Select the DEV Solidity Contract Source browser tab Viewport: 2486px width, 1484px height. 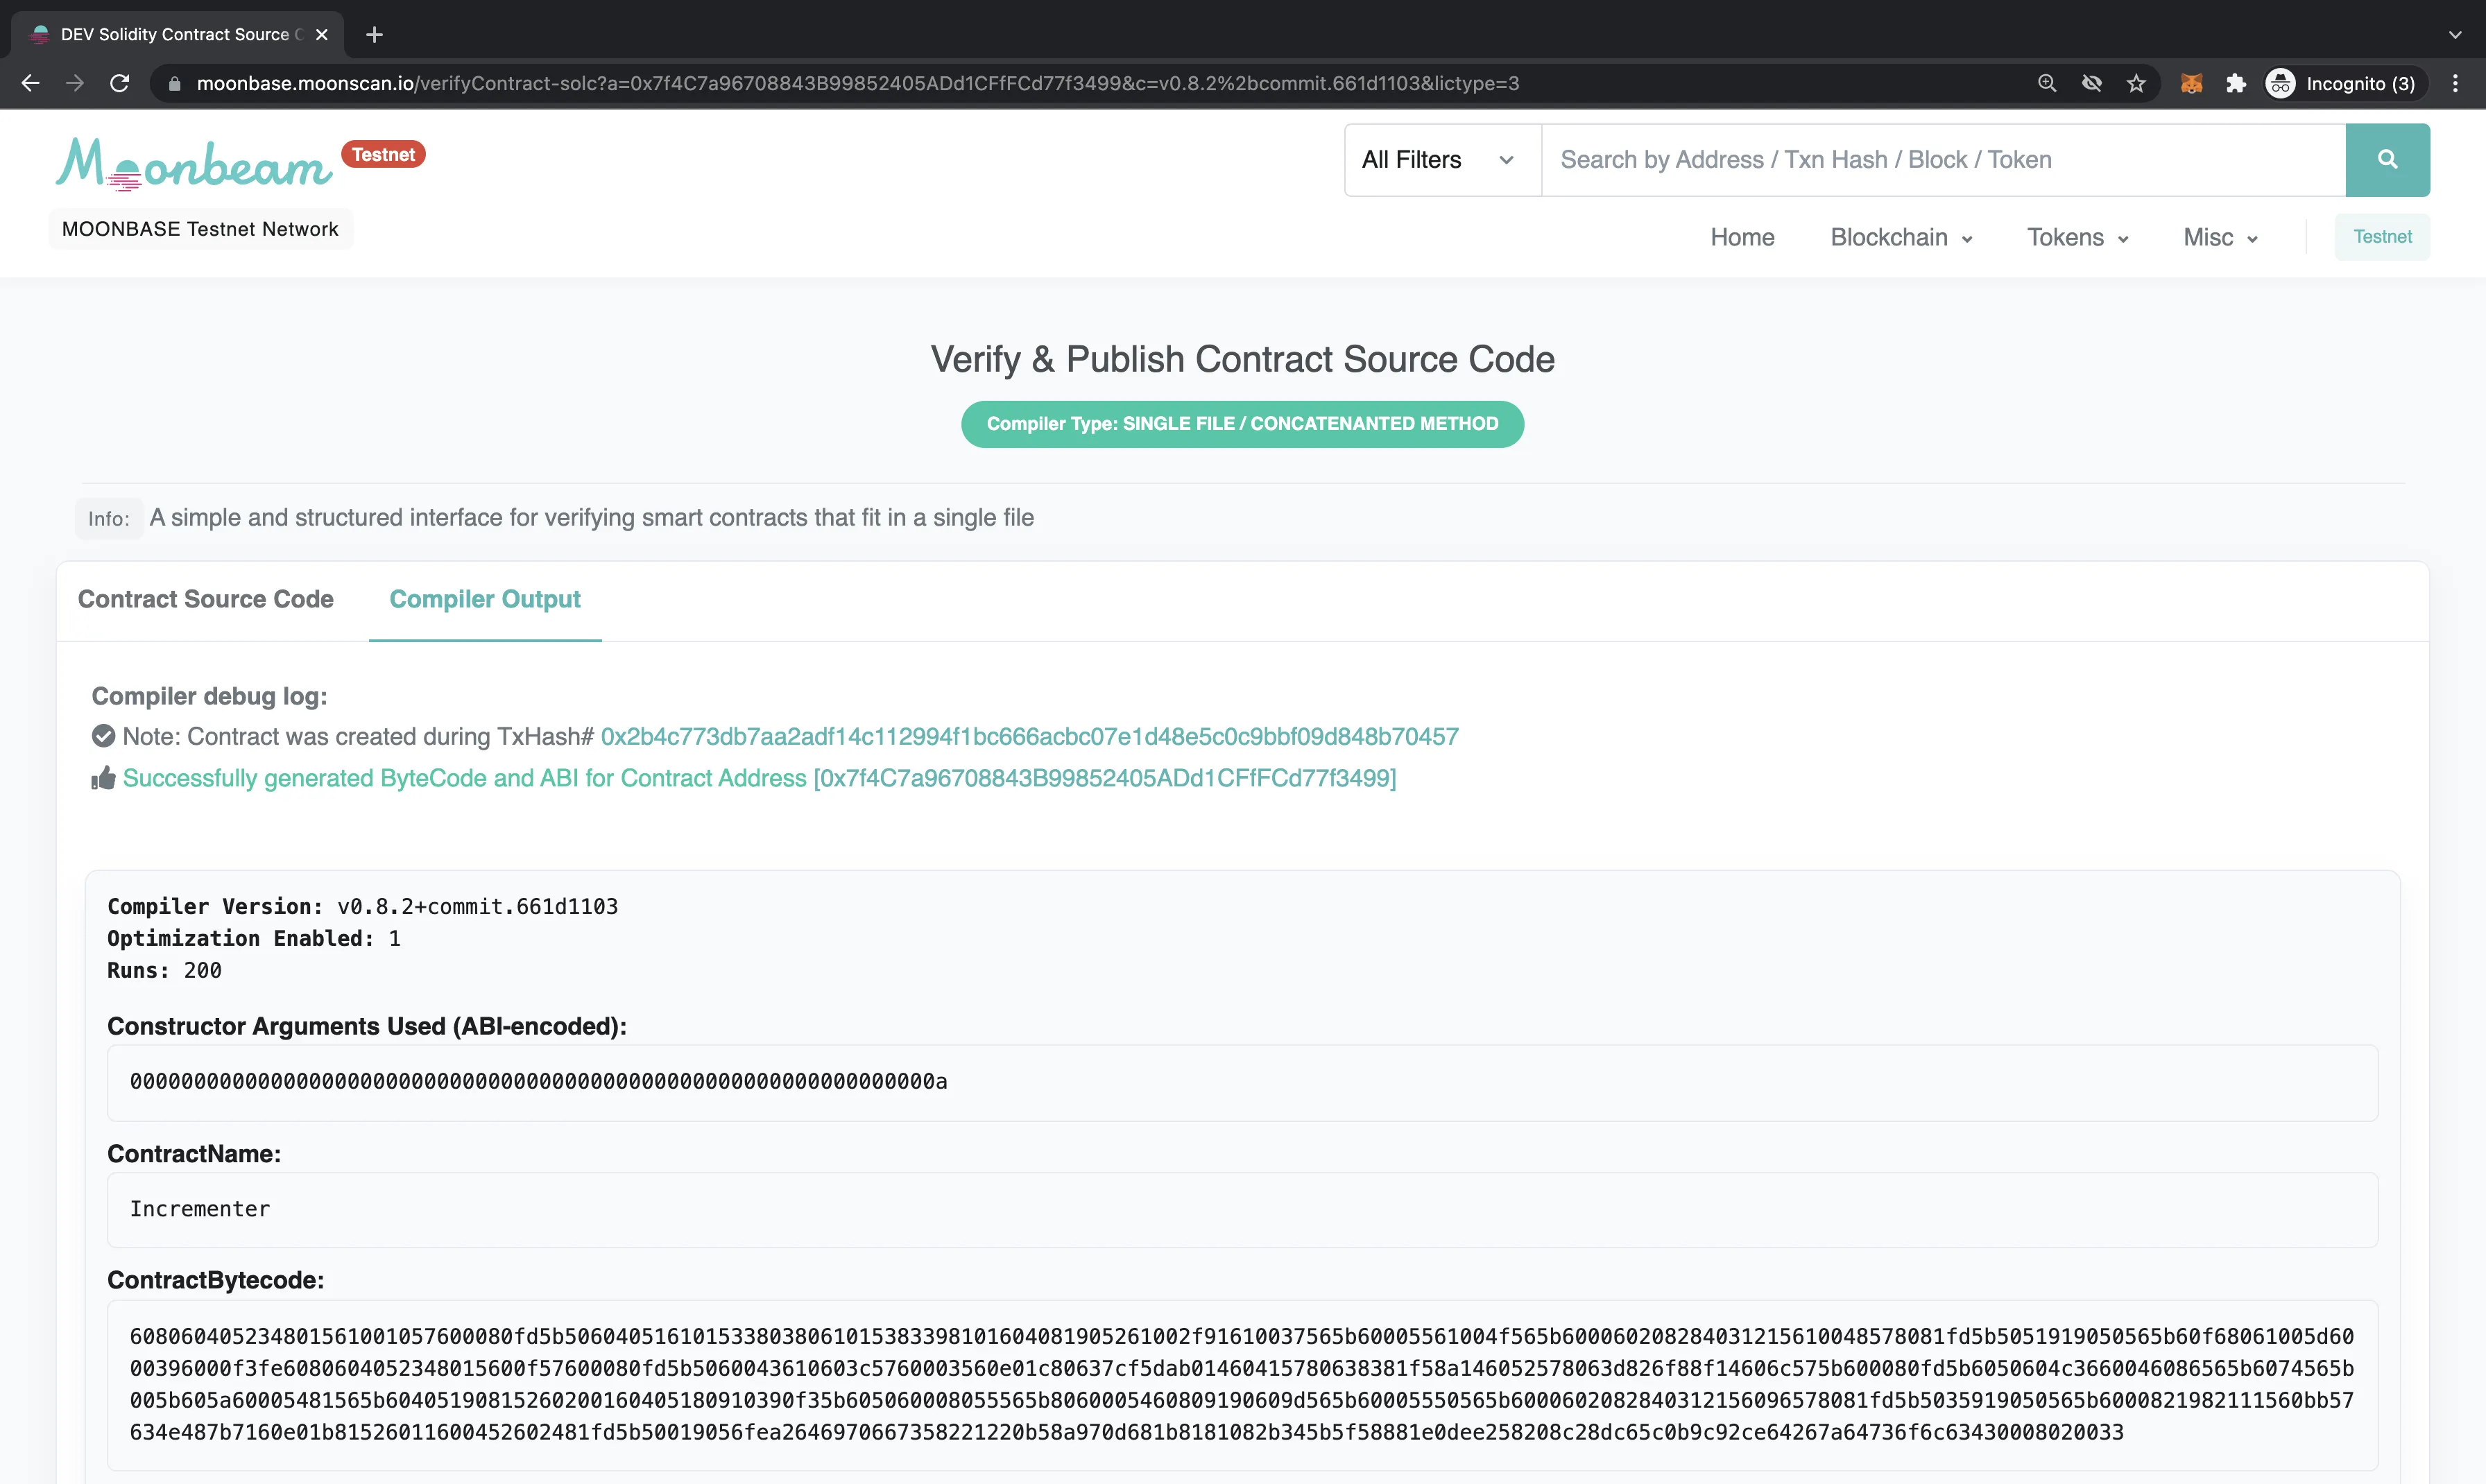coord(177,34)
